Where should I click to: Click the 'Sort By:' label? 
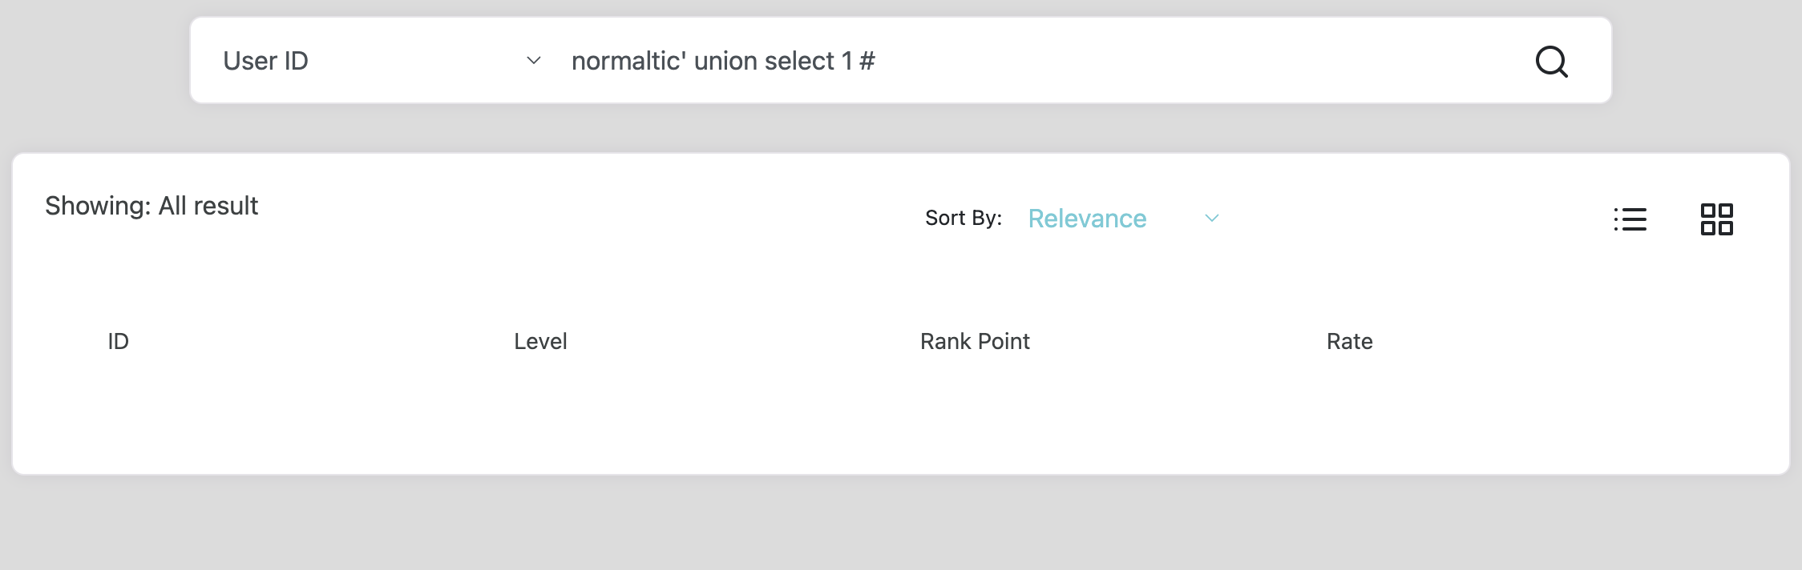[x=963, y=219]
